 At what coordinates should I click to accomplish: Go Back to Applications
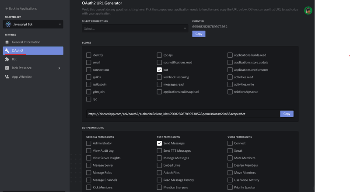[x=21, y=8]
